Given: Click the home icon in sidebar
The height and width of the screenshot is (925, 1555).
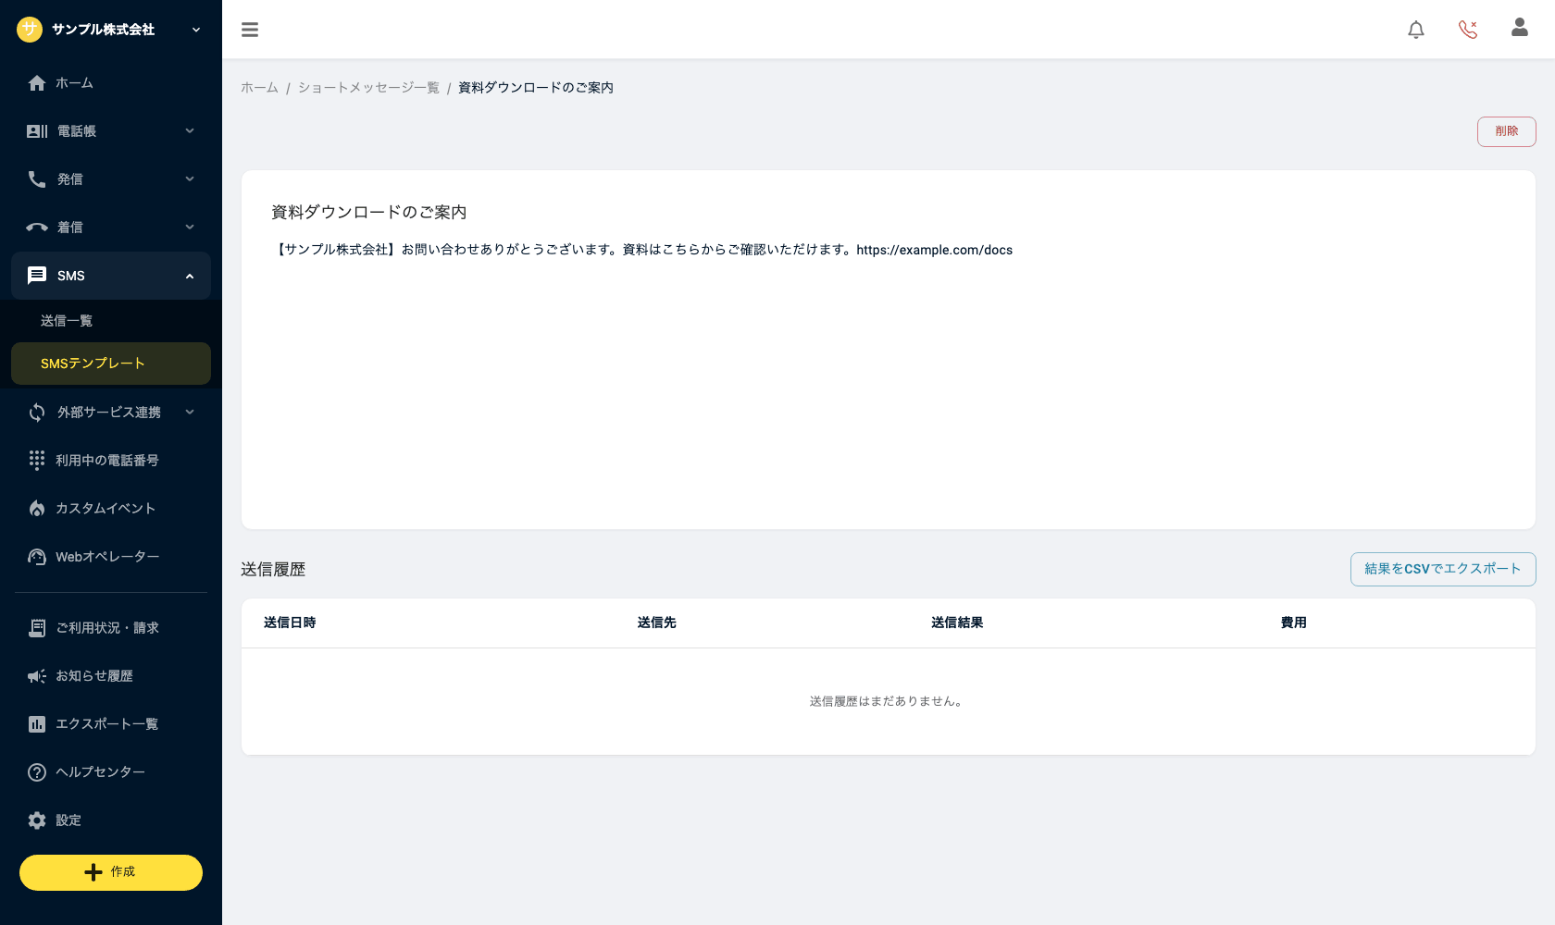Looking at the screenshot, I should tap(37, 83).
